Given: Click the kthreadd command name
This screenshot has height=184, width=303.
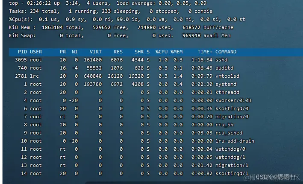Looking at the screenshot, I should point(227,92).
